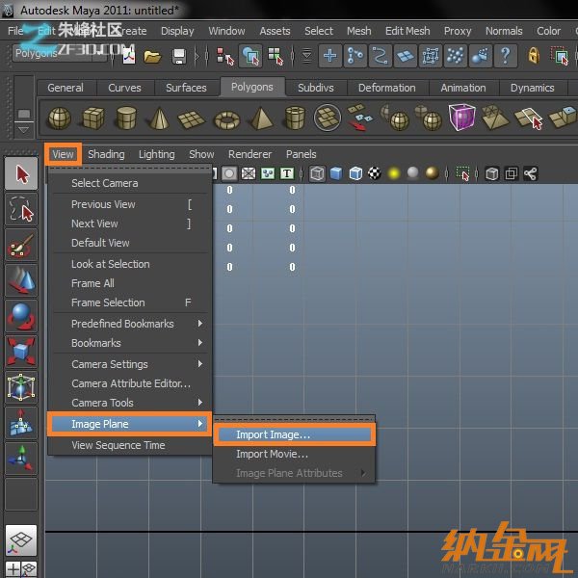The image size is (578, 578).
Task: Toggle textured display checker icon
Action: tap(375, 173)
